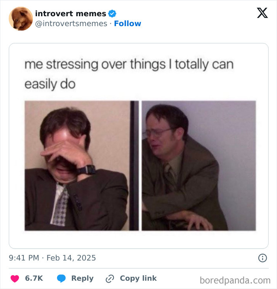Choose the Copy link text
Image resolution: width=277 pixels, height=289 pixels.
[138, 278]
